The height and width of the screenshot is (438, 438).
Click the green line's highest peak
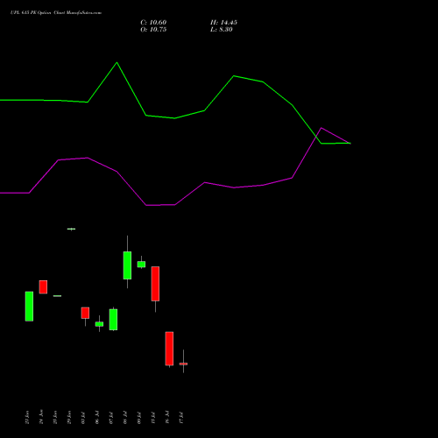click(117, 62)
